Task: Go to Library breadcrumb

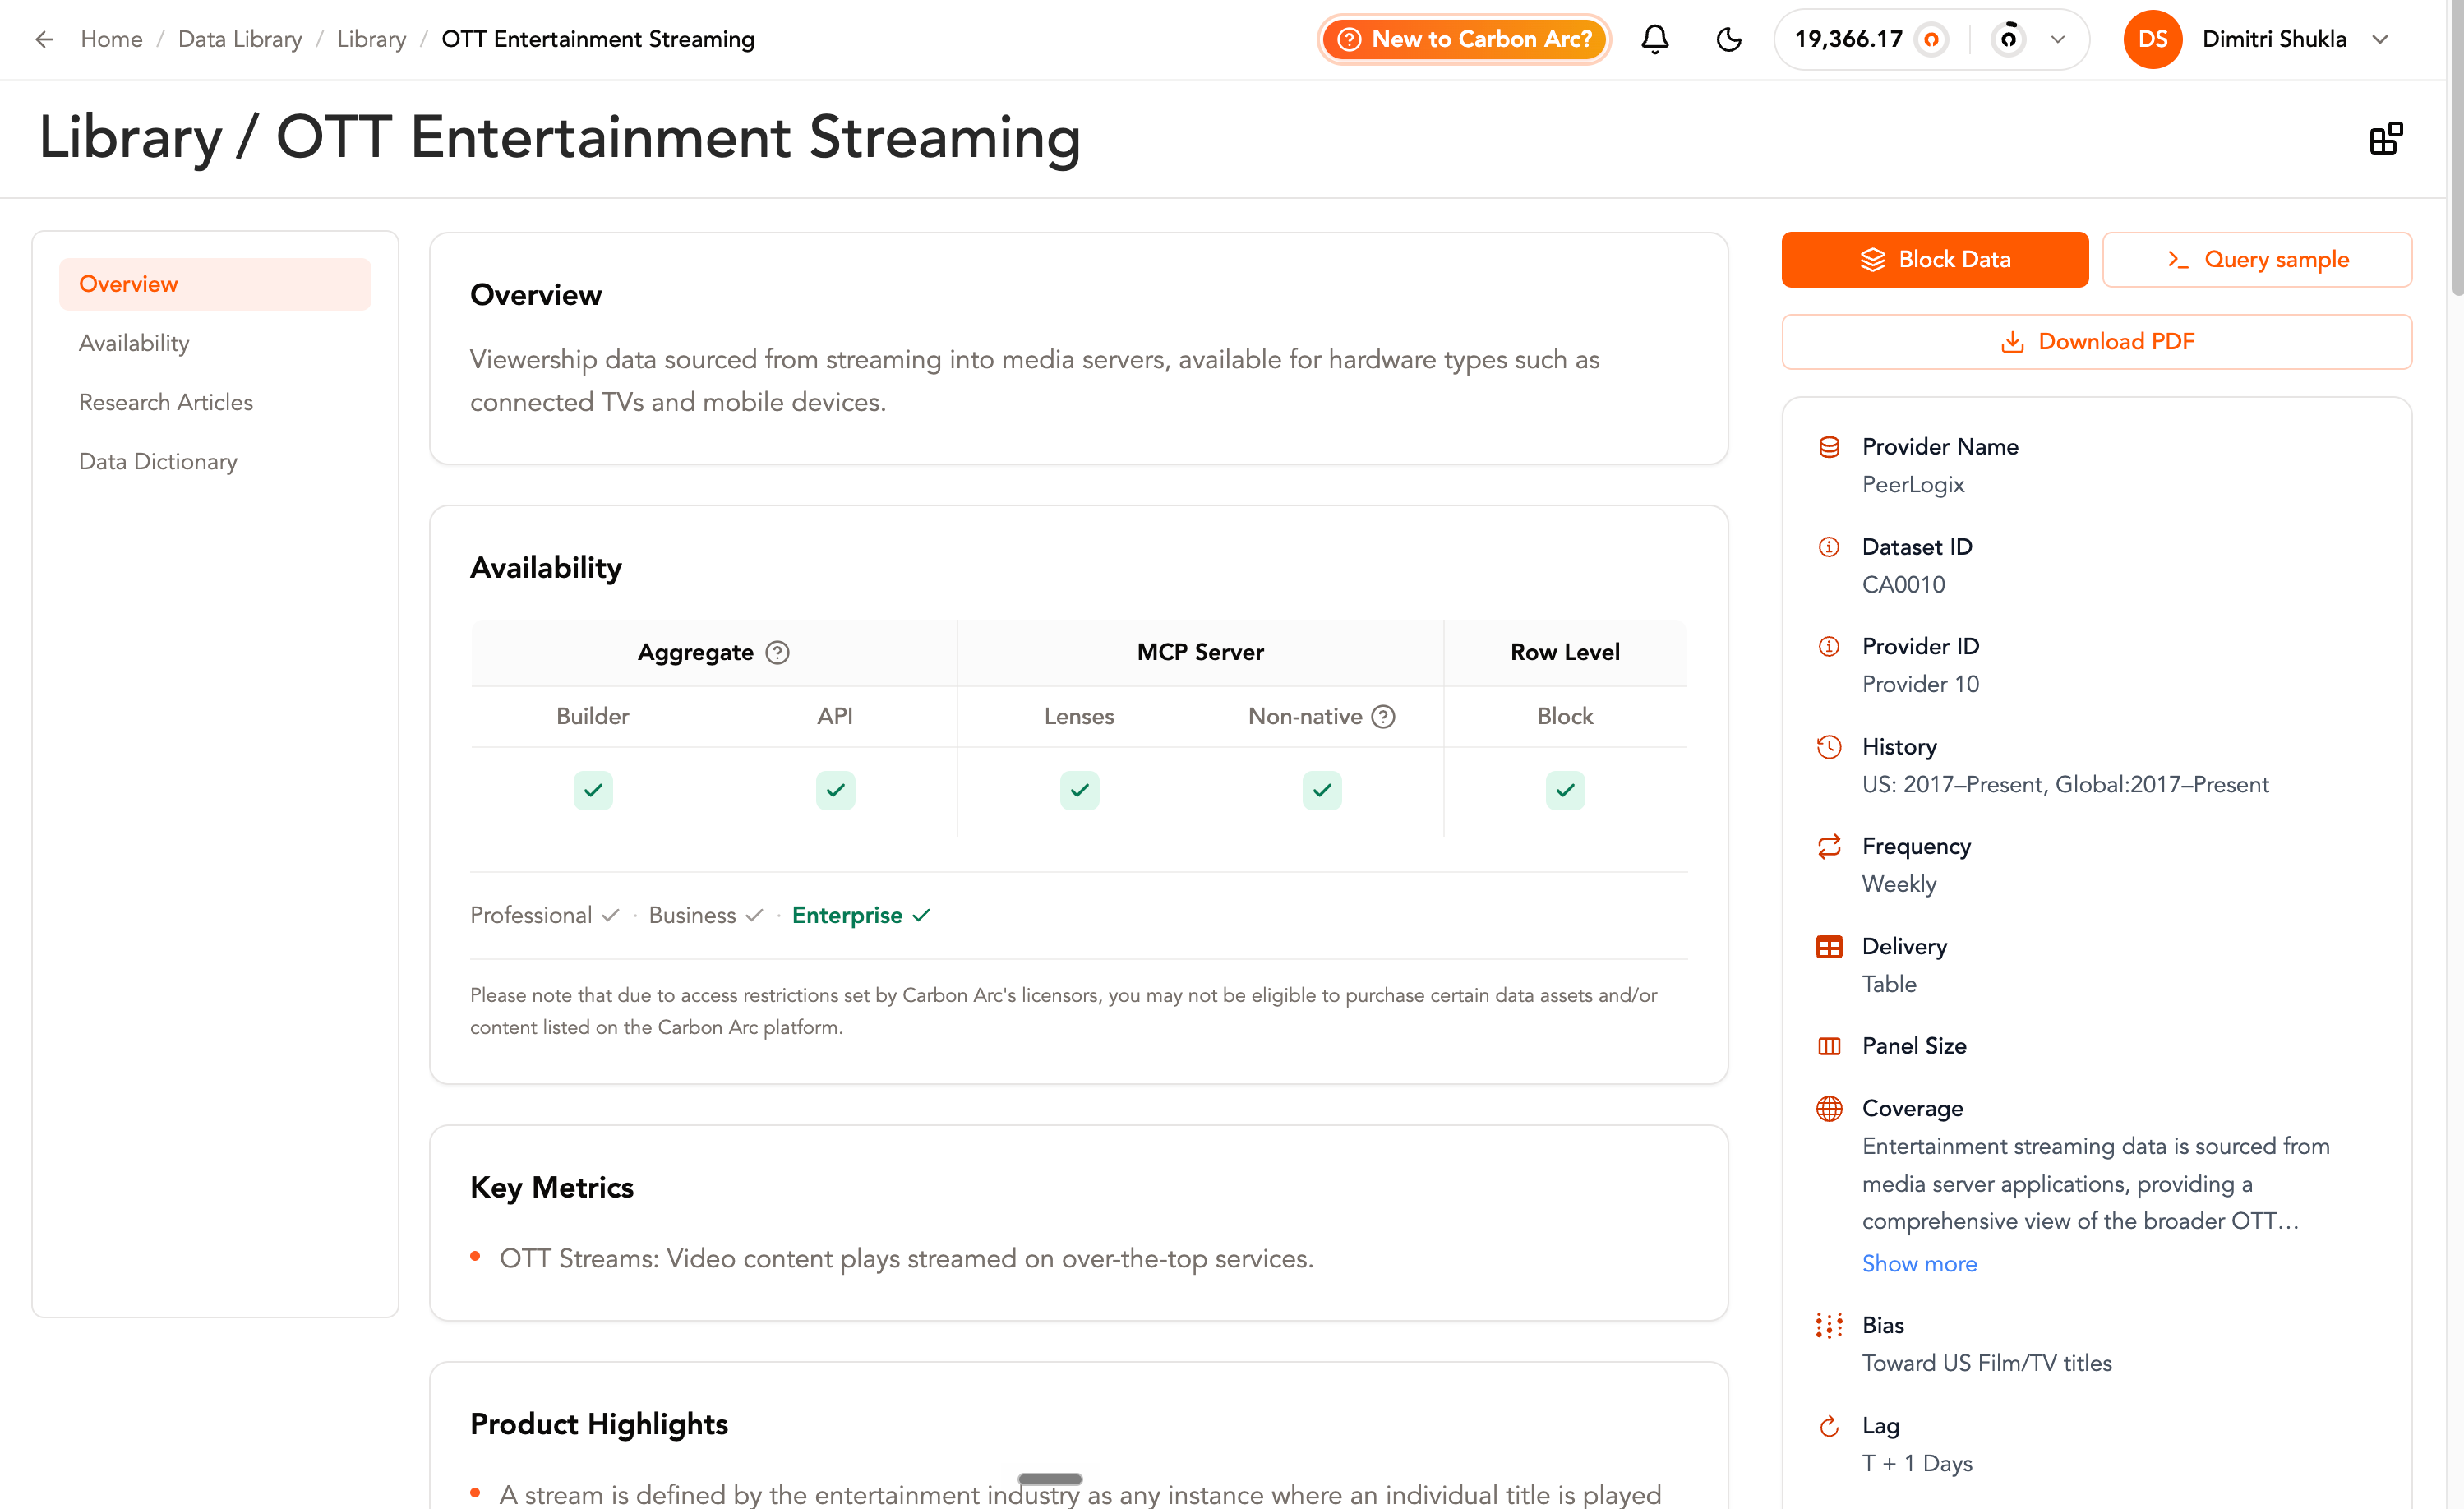Action: click(x=371, y=39)
